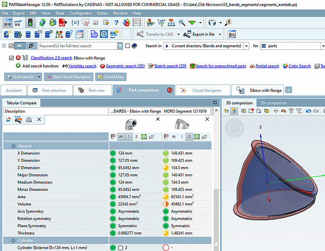Click the traffic light icon in toolbar
This screenshot has width=325, height=251.
click(x=30, y=23)
